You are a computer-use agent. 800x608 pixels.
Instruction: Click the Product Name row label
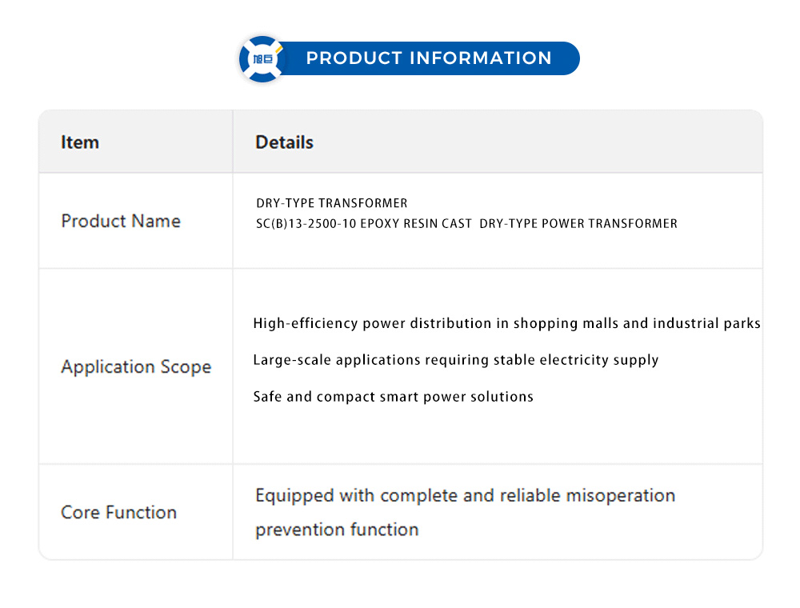click(x=121, y=221)
